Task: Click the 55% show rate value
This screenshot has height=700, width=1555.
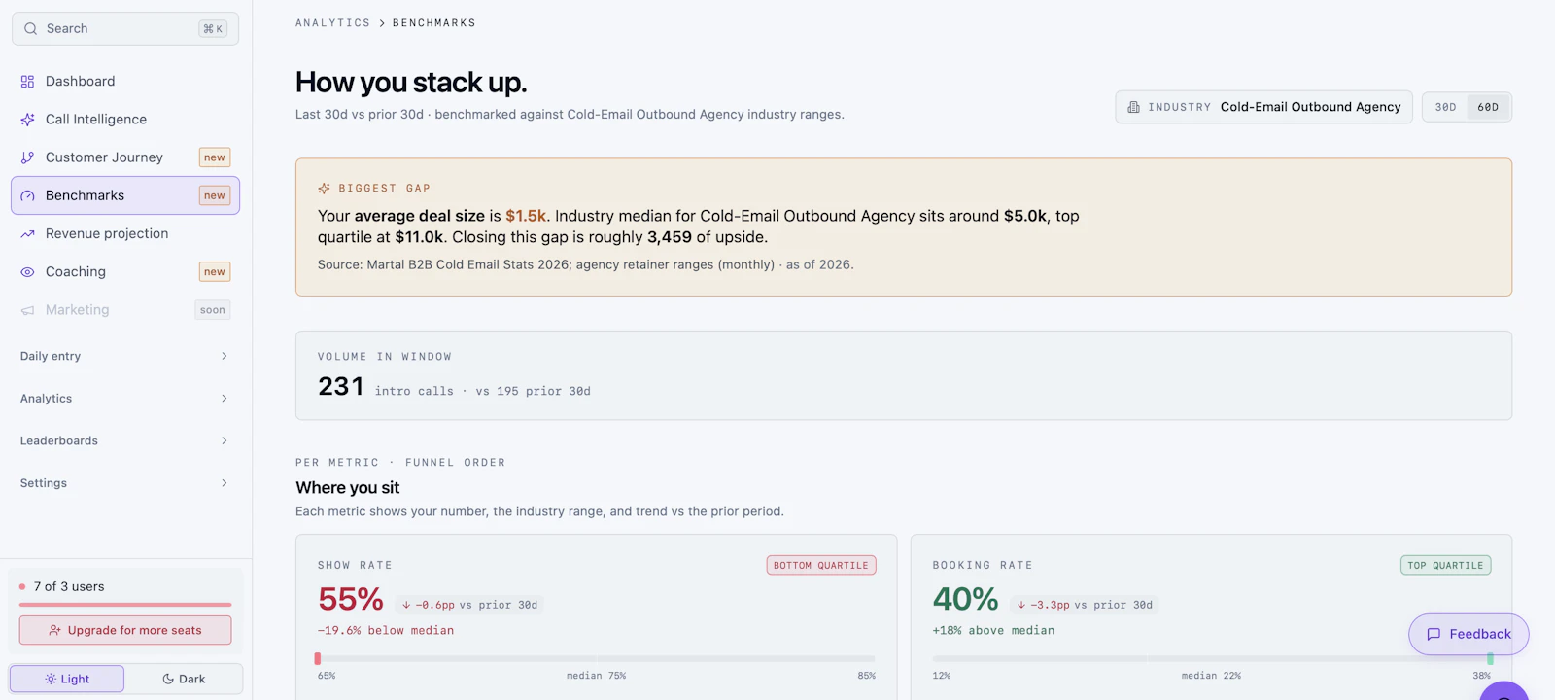Action: pyautogui.click(x=351, y=599)
